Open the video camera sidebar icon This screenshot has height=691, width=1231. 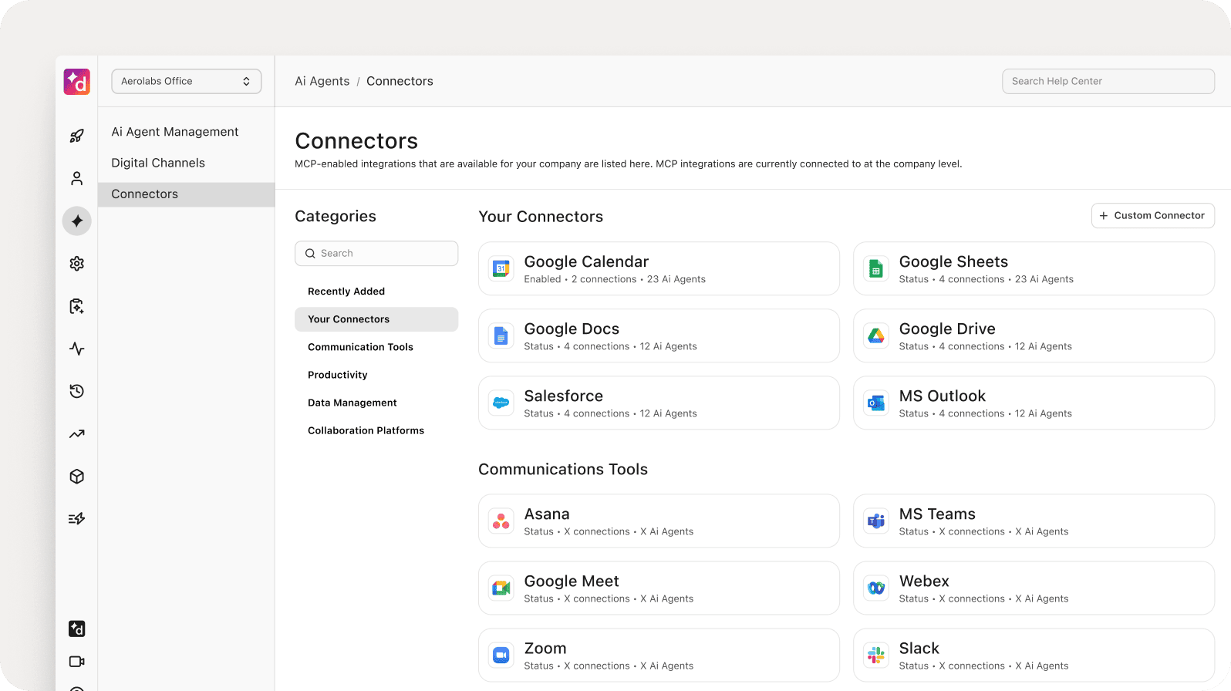pyautogui.click(x=77, y=662)
